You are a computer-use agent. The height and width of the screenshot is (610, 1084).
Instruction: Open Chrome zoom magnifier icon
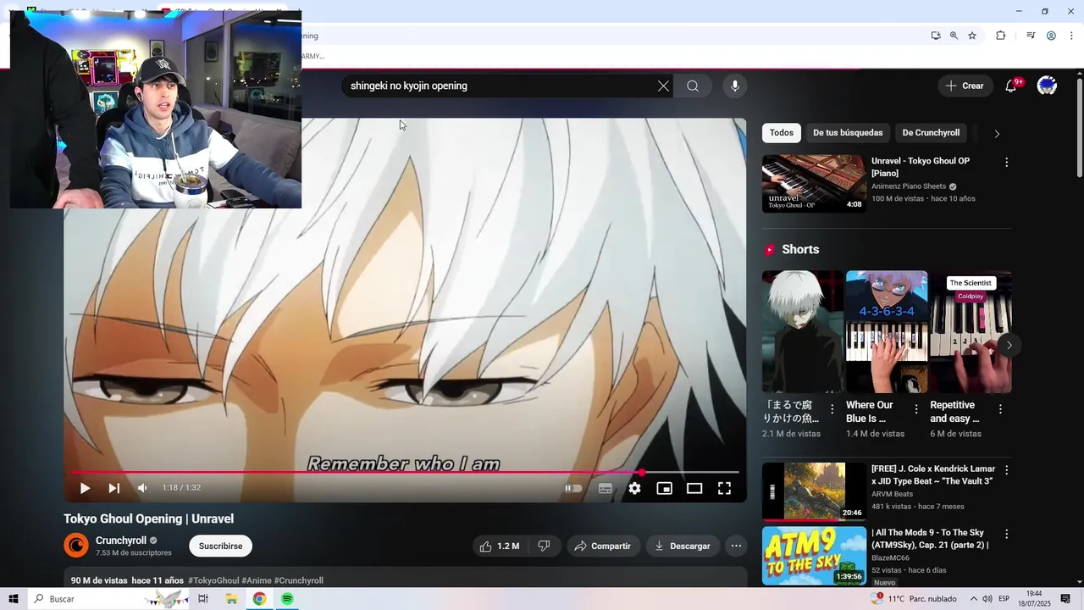coord(954,36)
